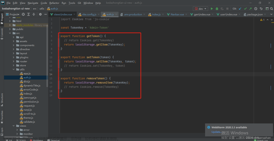Open the Structure tool window
The width and height of the screenshot is (274, 141).
pyautogui.click(x=2, y=99)
